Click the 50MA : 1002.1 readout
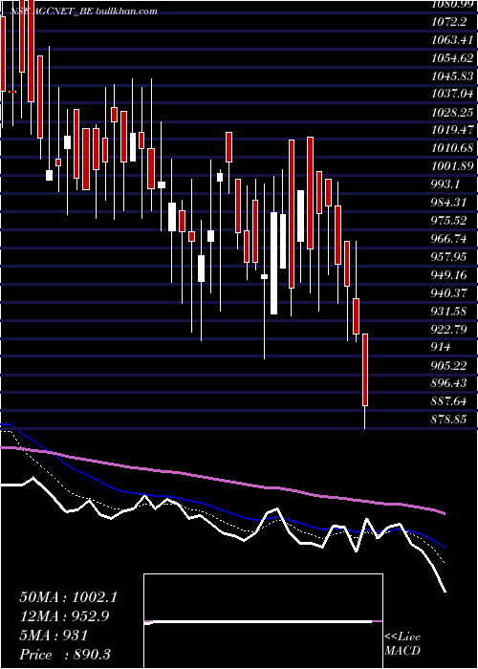This screenshot has width=478, height=669. pyautogui.click(x=68, y=597)
